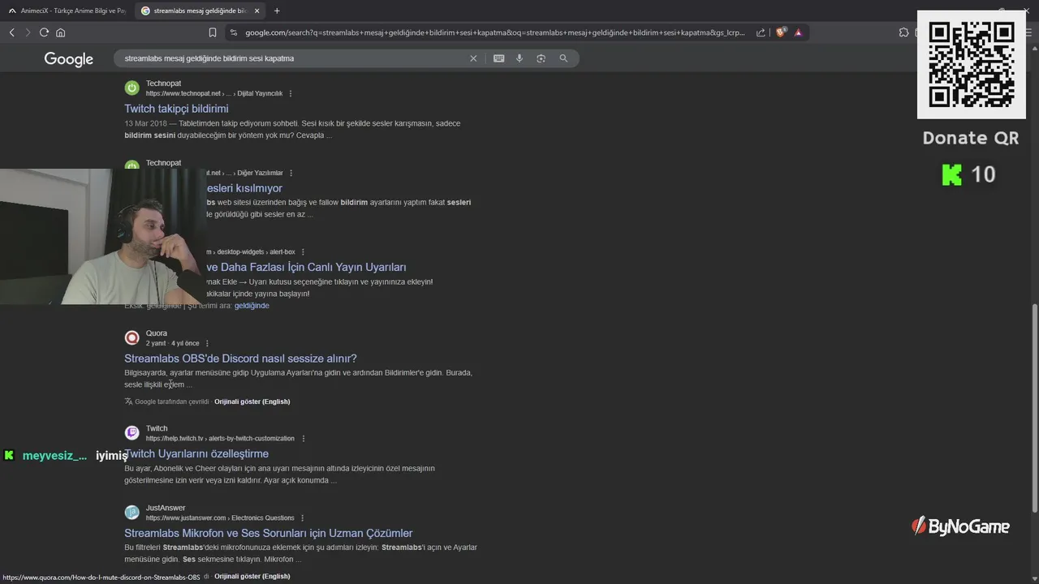Open Brave Shields lion icon

tap(781, 32)
